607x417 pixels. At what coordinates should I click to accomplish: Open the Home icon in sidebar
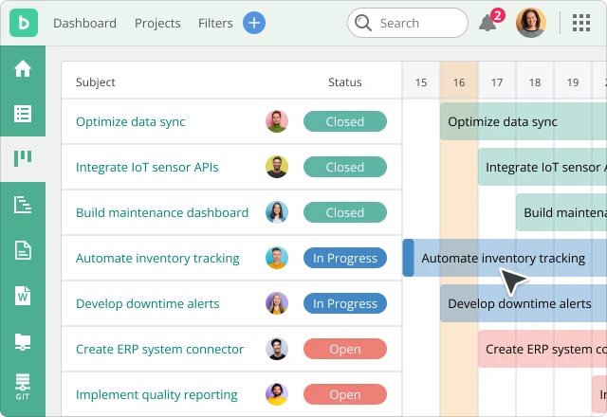23,69
